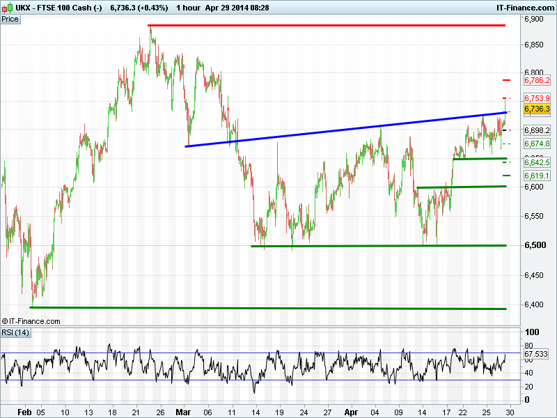This screenshot has width=557, height=418.
Task: Click the 100 label on RSI scale
Action: click(532, 332)
